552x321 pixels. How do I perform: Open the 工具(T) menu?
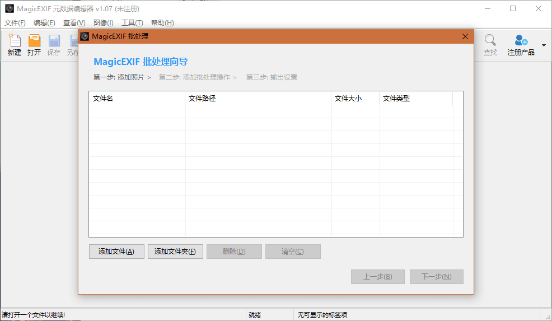click(132, 23)
